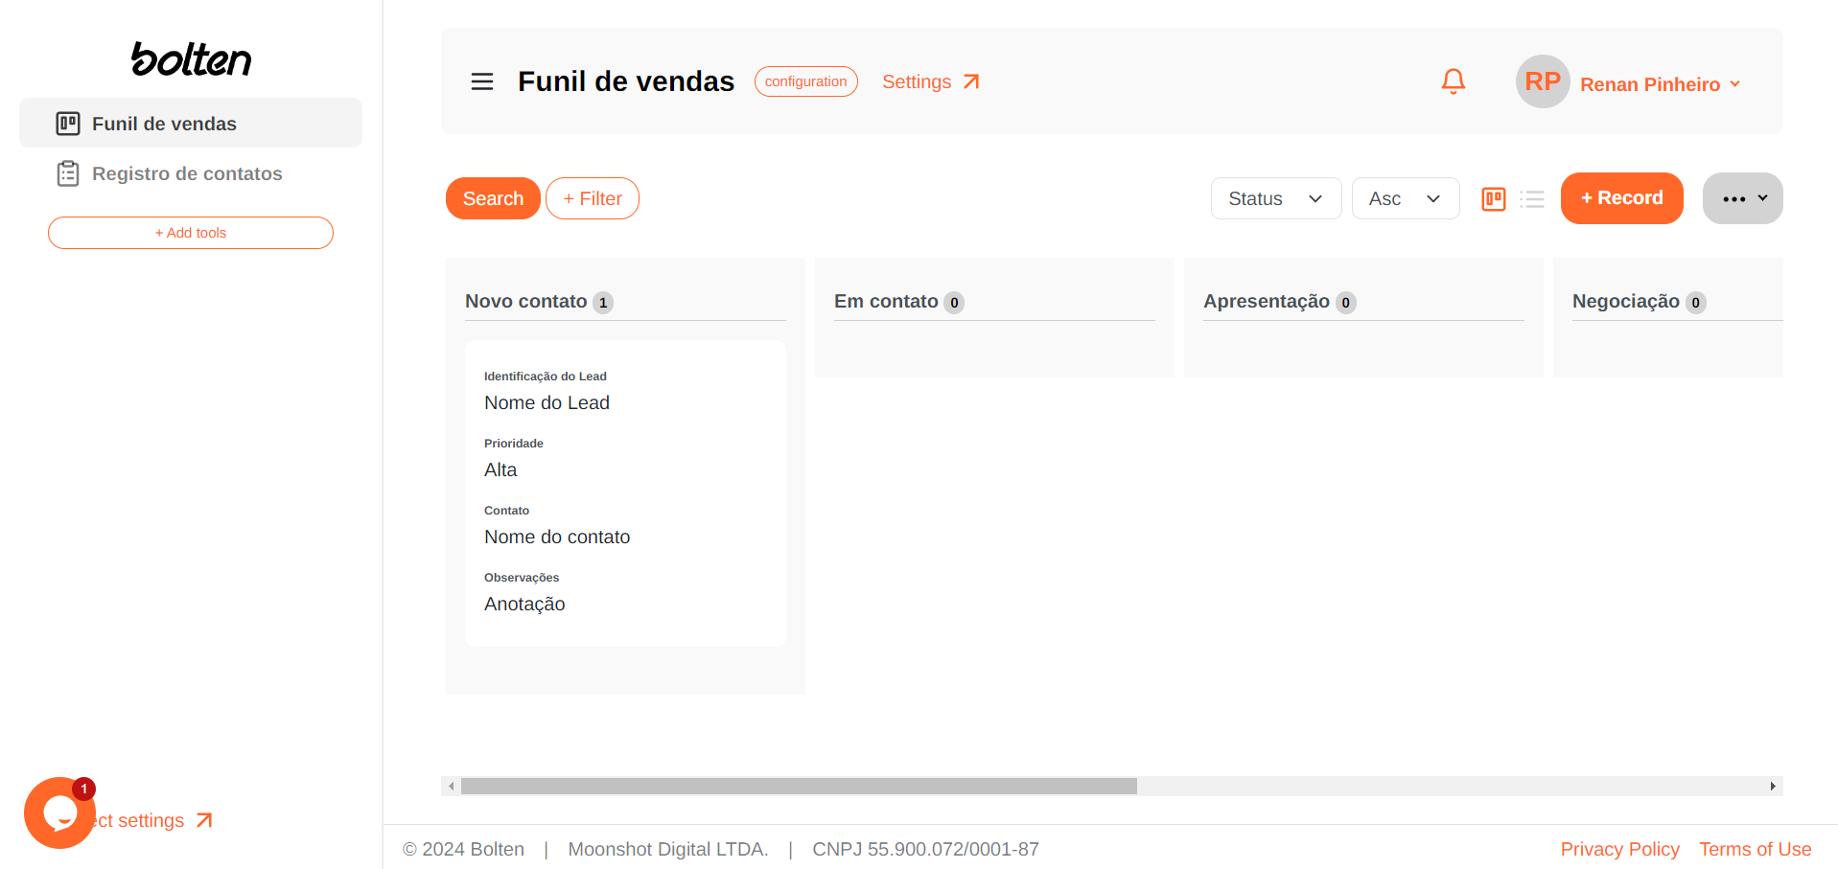Image resolution: width=1838 pixels, height=869 pixels.
Task: Click the Novo contato count badge
Action: pos(603,303)
